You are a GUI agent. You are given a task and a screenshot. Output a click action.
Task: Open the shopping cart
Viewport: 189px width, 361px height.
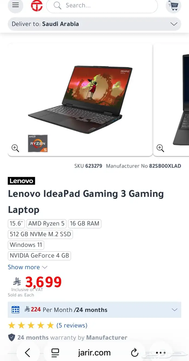(173, 5)
